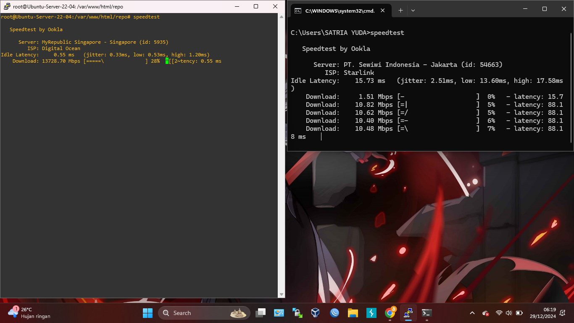The height and width of the screenshot is (323, 574).
Task: Click the PuTTY scrollbar up arrow
Action: coord(282,17)
